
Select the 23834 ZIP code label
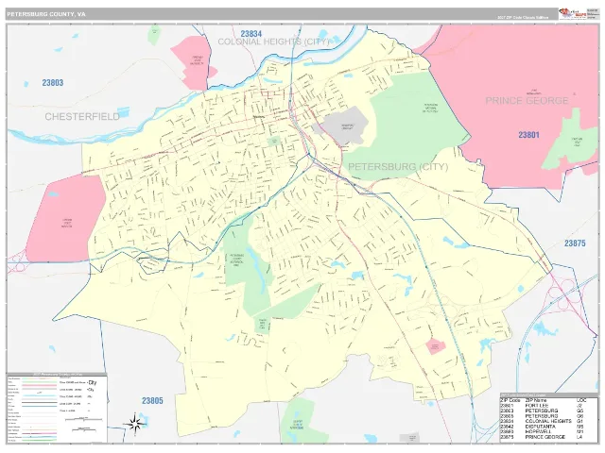tap(251, 34)
